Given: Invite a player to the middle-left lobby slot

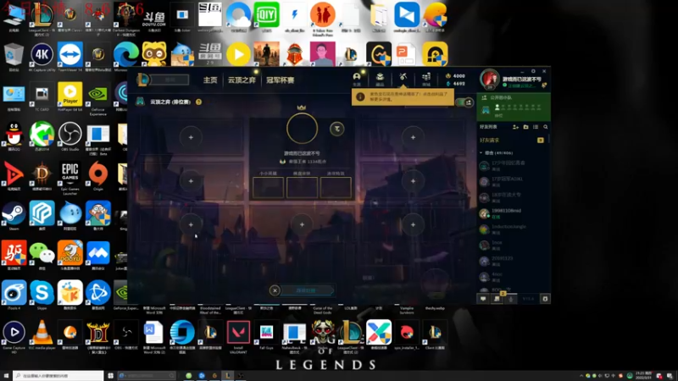Looking at the screenshot, I should (x=191, y=181).
